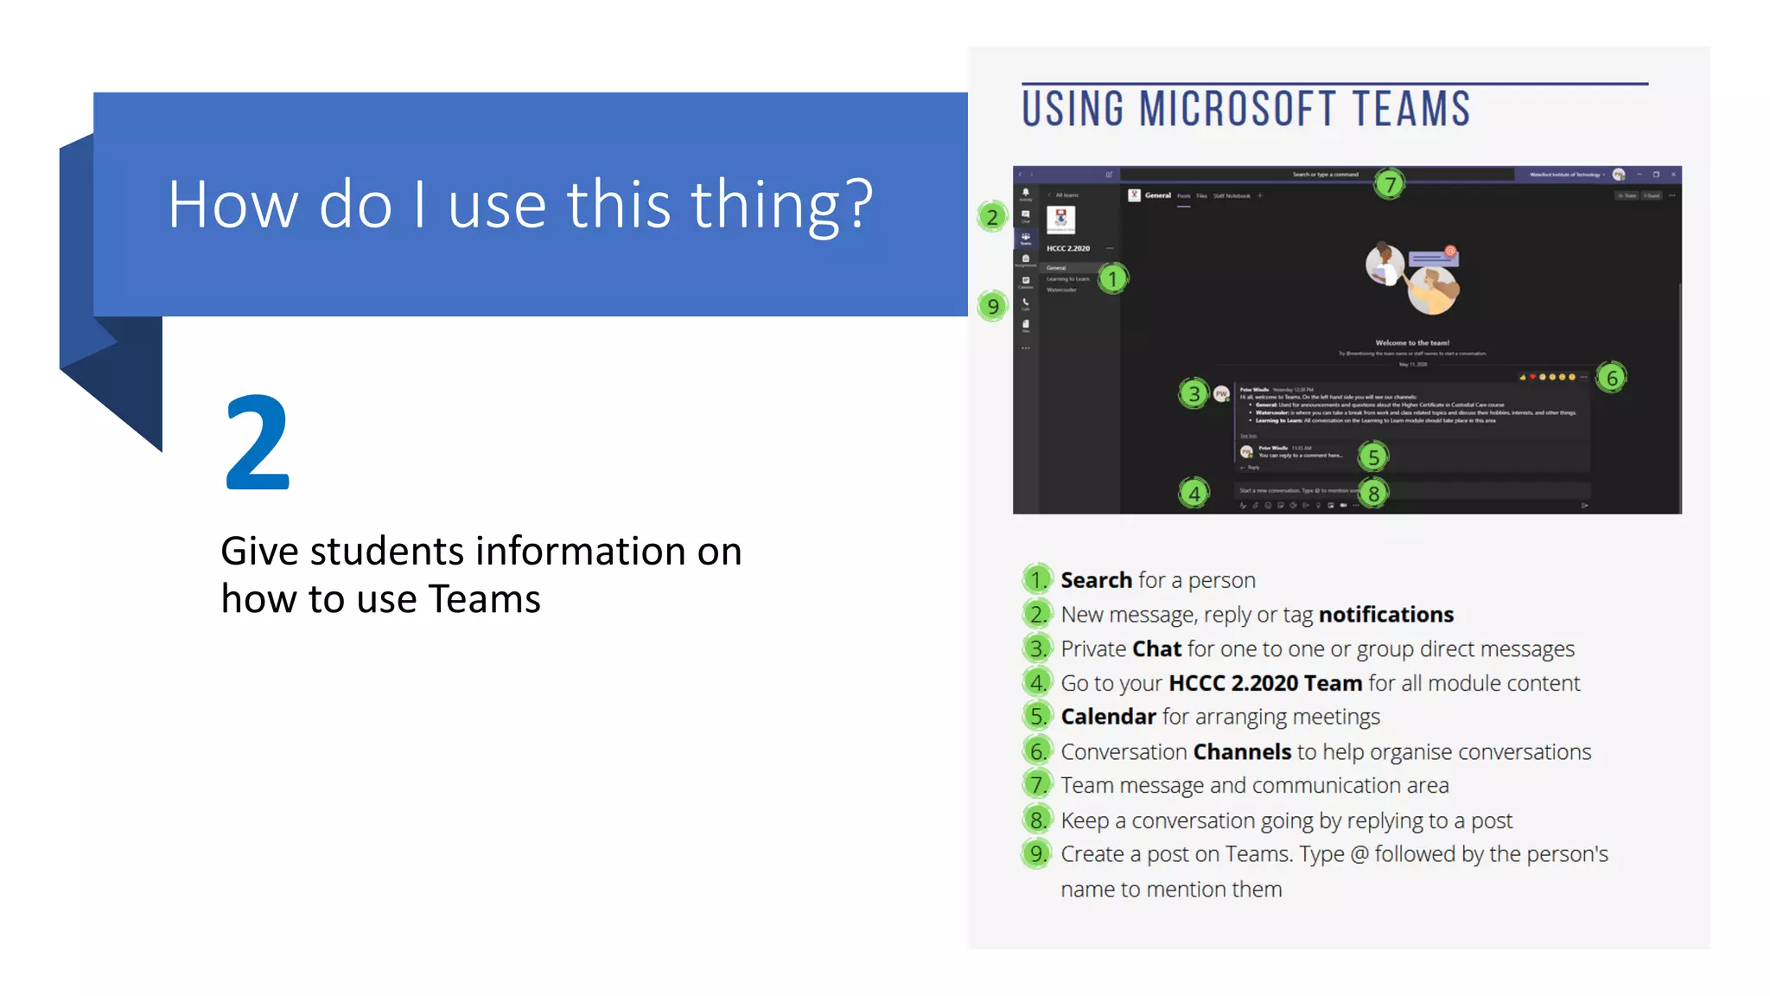Add a new tab with the plus icon
This screenshot has width=1770, height=996.
1260,196
